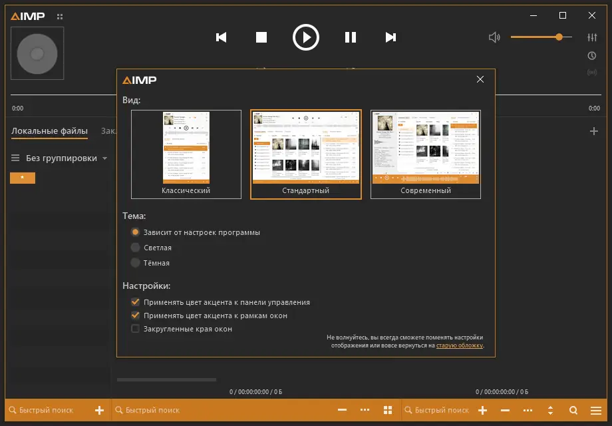Click the AIMP logo in the main window
Screen dimensions: 612x426
(28, 16)
